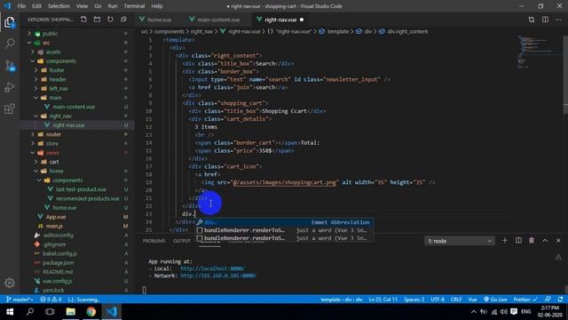
Task: Click the Vue language mode indicator
Action: coord(472,300)
